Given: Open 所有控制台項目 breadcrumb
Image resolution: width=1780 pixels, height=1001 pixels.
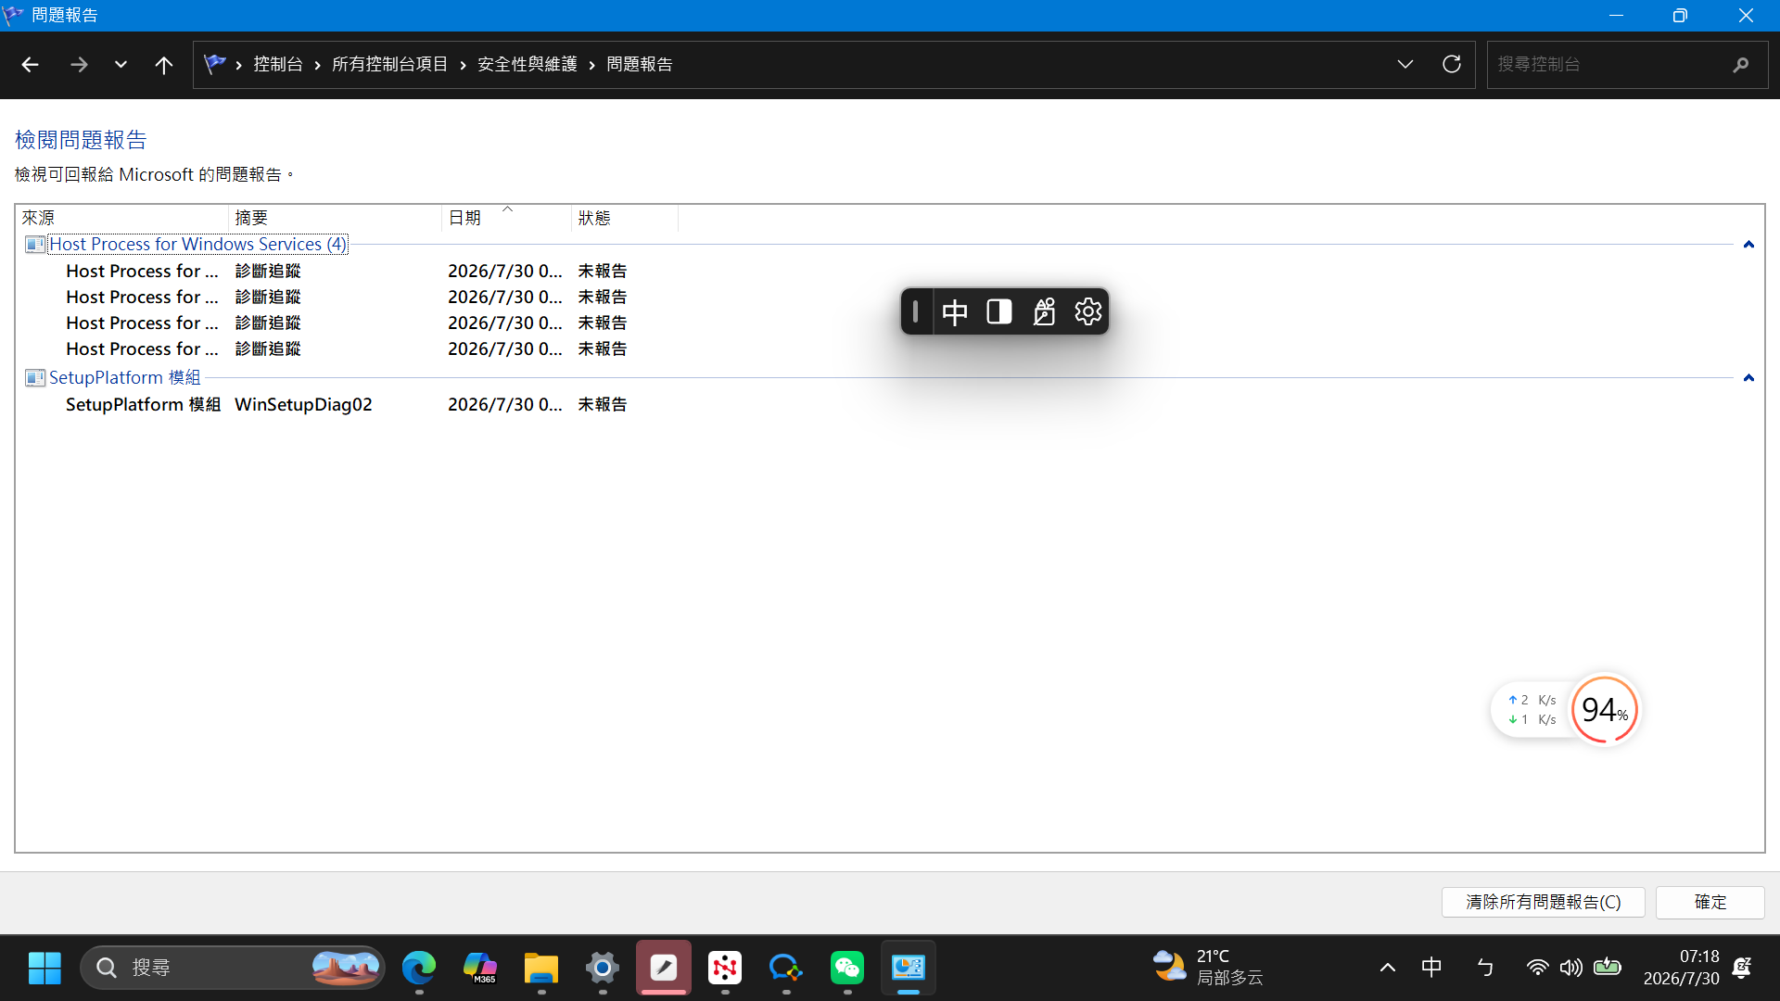Looking at the screenshot, I should pos(389,64).
